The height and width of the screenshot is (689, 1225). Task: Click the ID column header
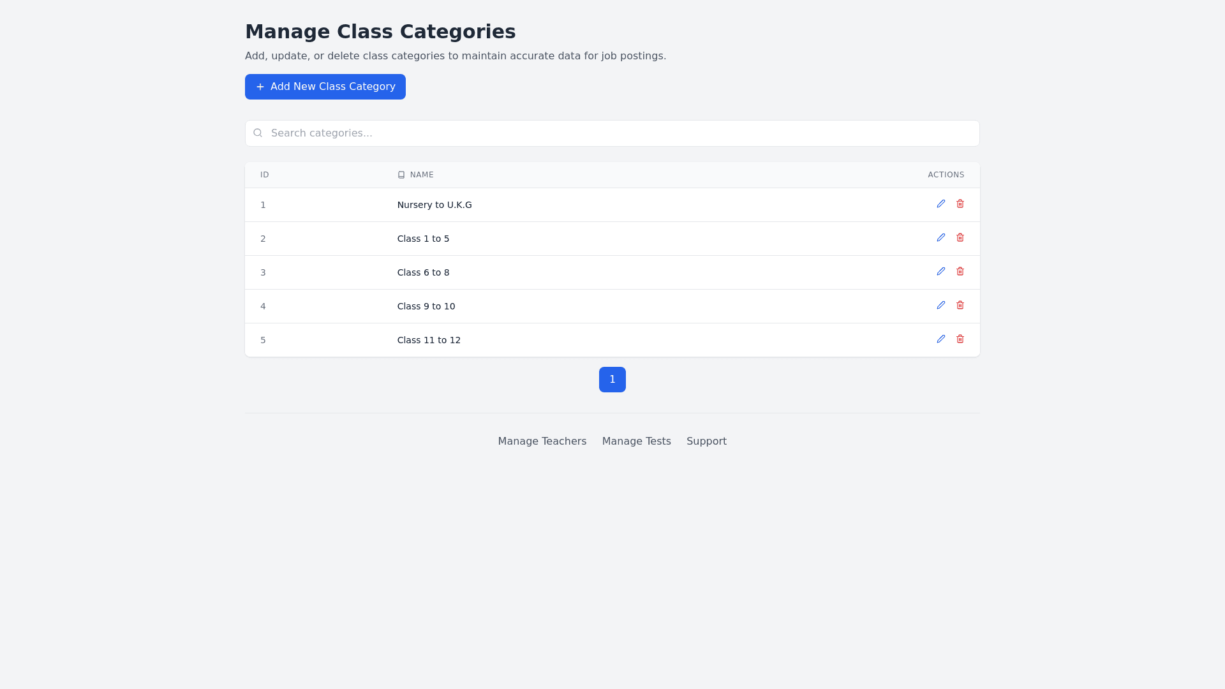tap(264, 175)
